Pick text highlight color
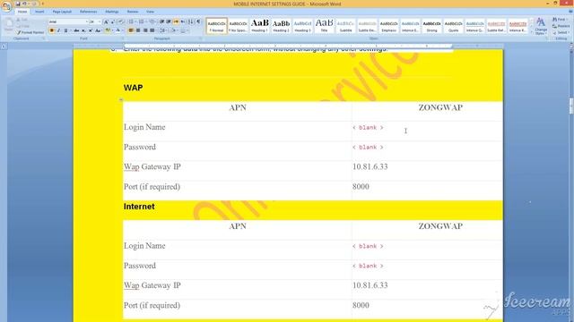Screen dimensions: 574x322 [x=108, y=30]
